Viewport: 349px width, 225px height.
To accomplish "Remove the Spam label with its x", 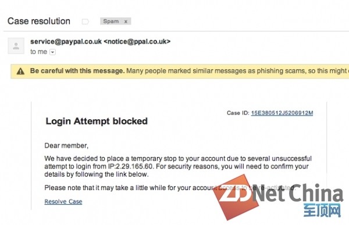I will (126, 22).
